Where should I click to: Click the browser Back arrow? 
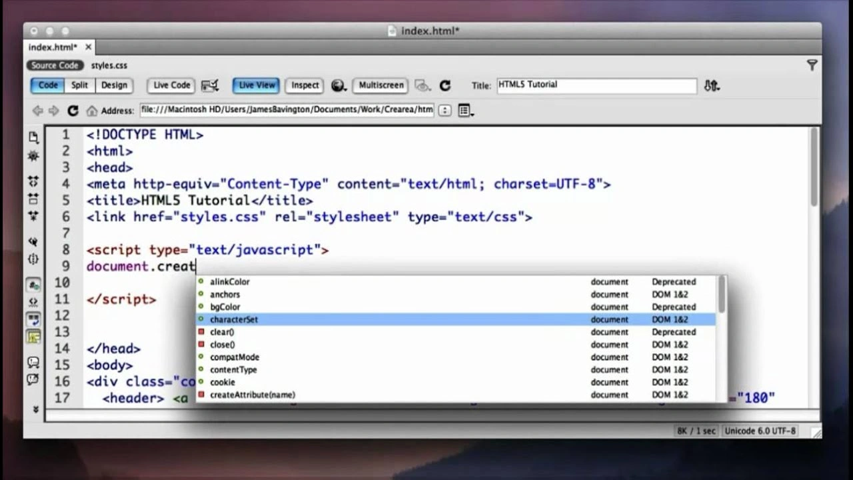(38, 111)
